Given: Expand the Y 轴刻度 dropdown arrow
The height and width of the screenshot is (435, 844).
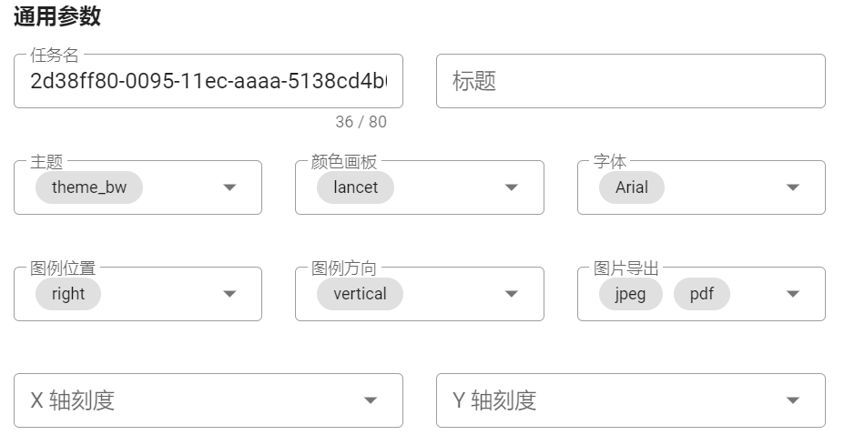Looking at the screenshot, I should [x=793, y=400].
